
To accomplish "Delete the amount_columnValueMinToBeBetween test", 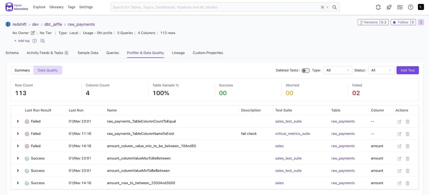I will (x=408, y=171).
